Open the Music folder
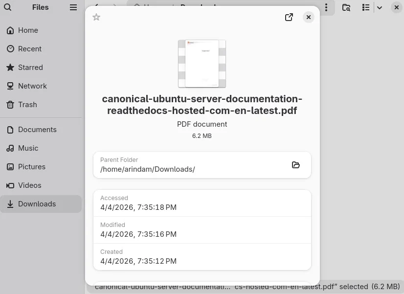The width and height of the screenshot is (404, 294). tap(28, 148)
